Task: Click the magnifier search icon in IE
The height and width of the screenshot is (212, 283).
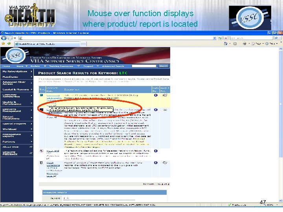Action: 276,38
